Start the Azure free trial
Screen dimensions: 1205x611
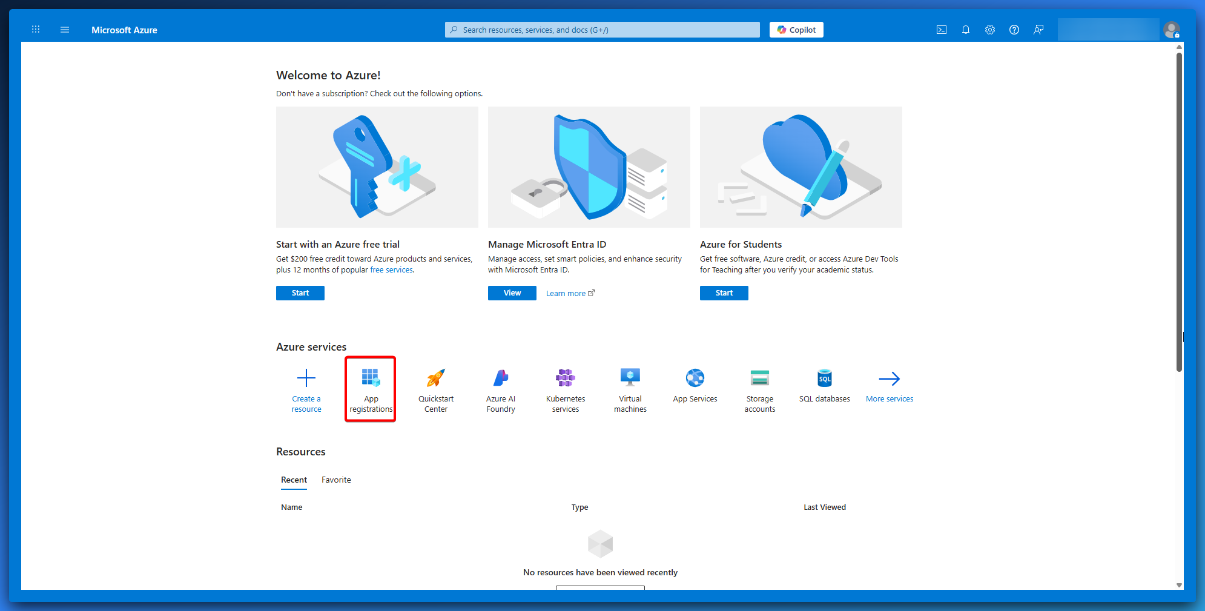[x=300, y=293]
